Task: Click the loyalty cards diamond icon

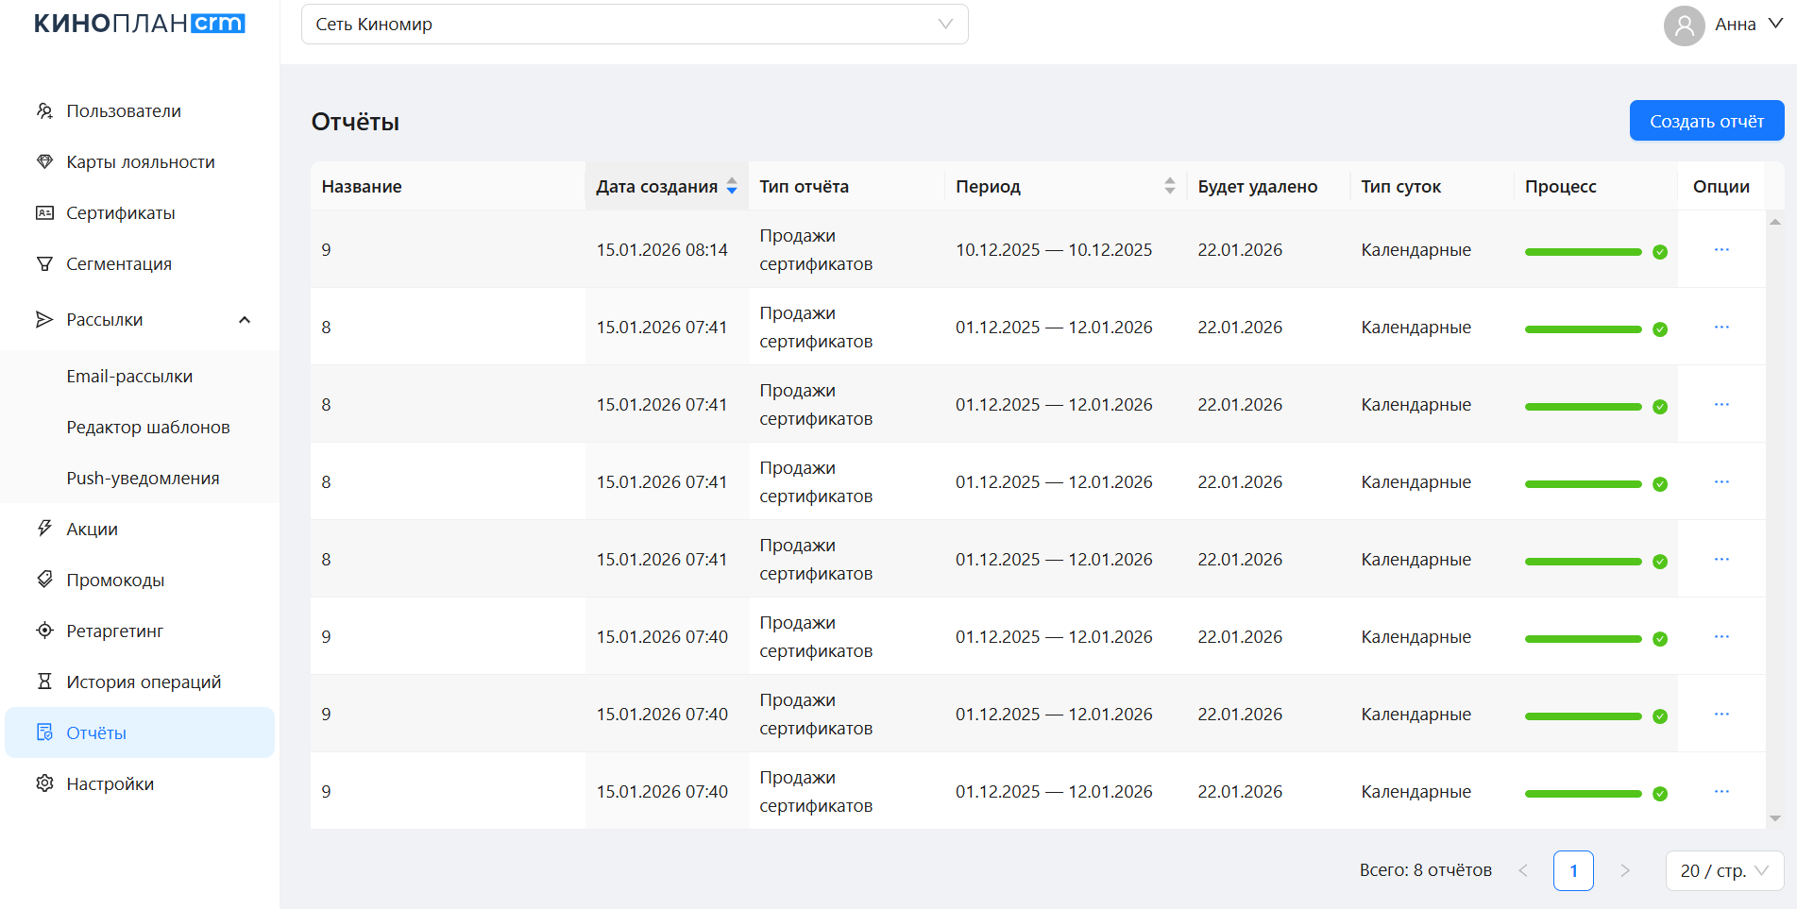Action: [44, 162]
